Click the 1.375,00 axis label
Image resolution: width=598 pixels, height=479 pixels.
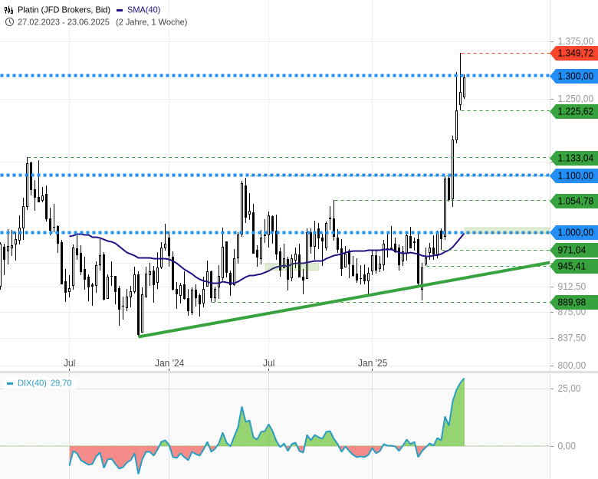tap(576, 41)
